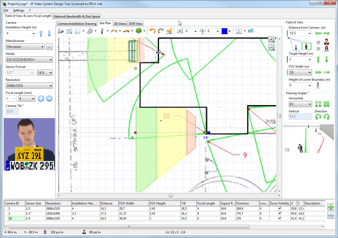Narrow FOV width with contract arrows
This screenshot has width=338, height=238.
click(327, 72)
